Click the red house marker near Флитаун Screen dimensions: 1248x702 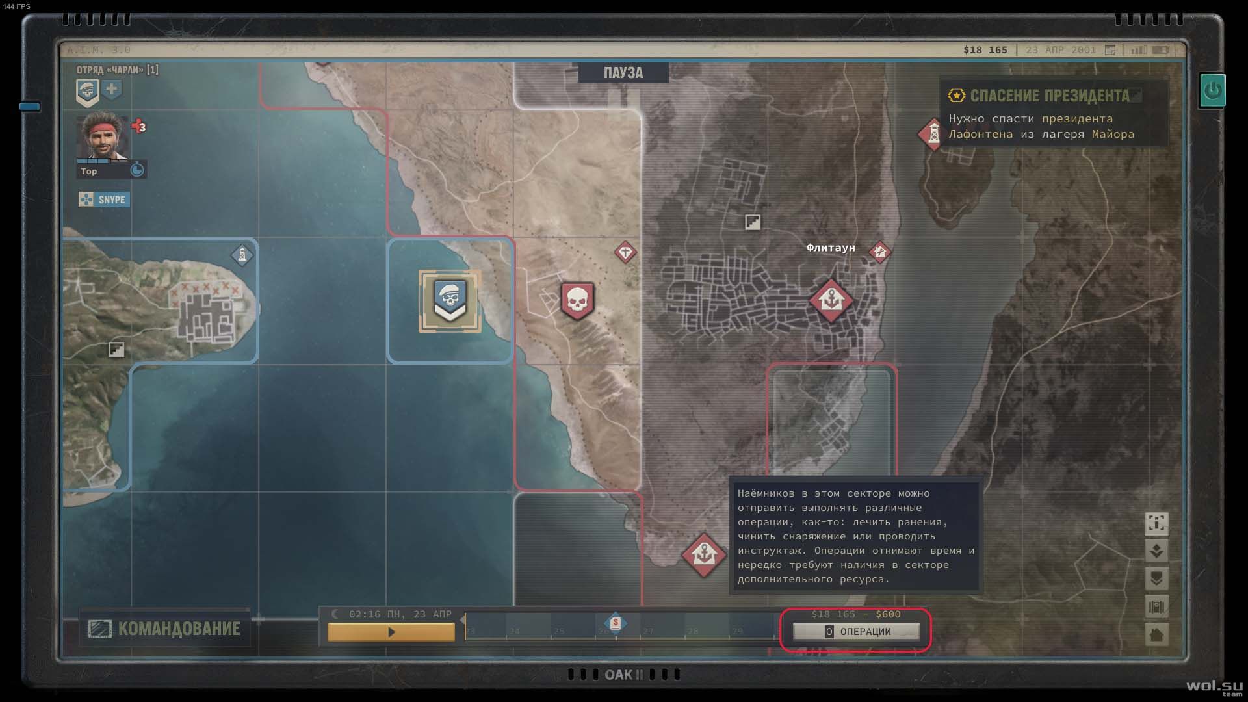click(x=879, y=252)
